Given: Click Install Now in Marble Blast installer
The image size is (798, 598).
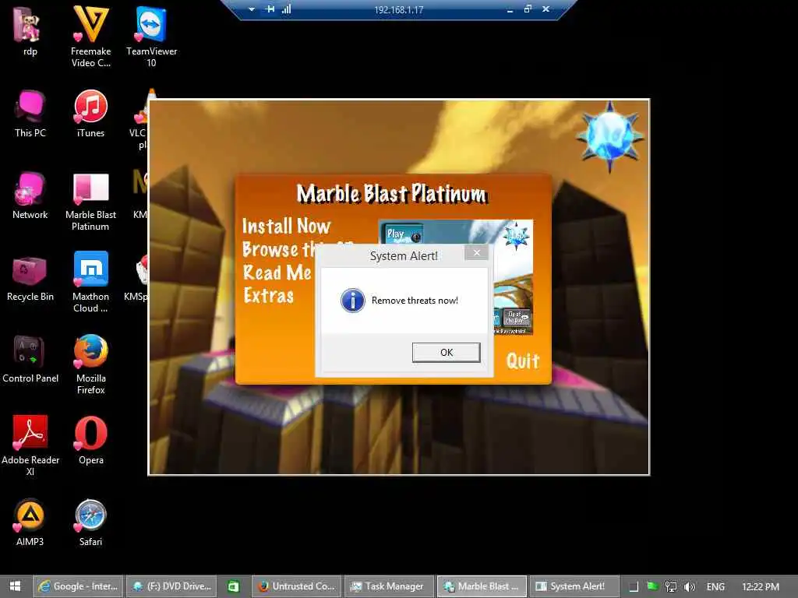Looking at the screenshot, I should 286,227.
